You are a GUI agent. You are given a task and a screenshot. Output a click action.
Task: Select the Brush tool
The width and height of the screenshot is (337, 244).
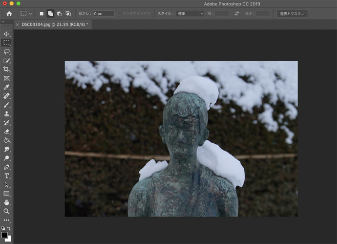click(x=6, y=105)
